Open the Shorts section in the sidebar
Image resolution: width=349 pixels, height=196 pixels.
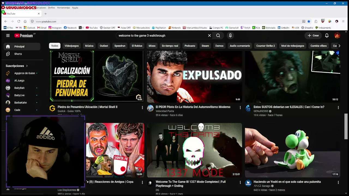pyautogui.click(x=22, y=54)
